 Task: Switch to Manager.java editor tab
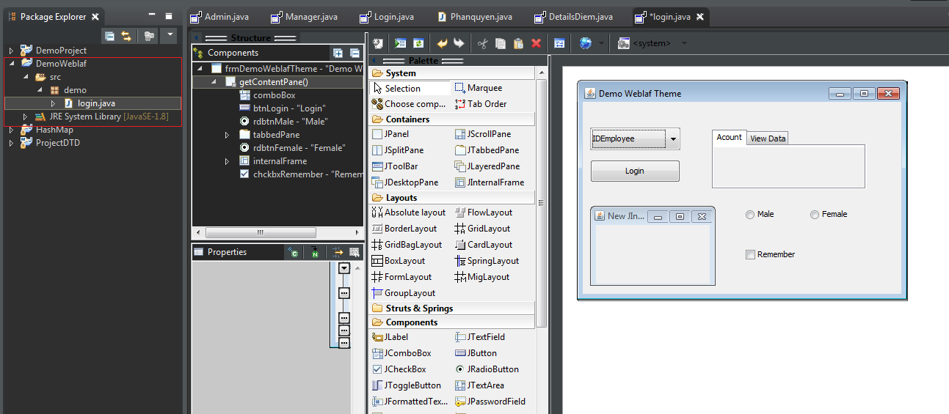coord(305,16)
